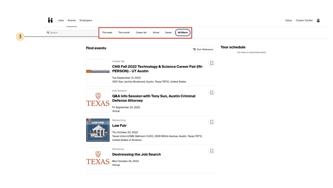
Task: Click the date Mon October 24, 2022
Action: [x=126, y=161]
